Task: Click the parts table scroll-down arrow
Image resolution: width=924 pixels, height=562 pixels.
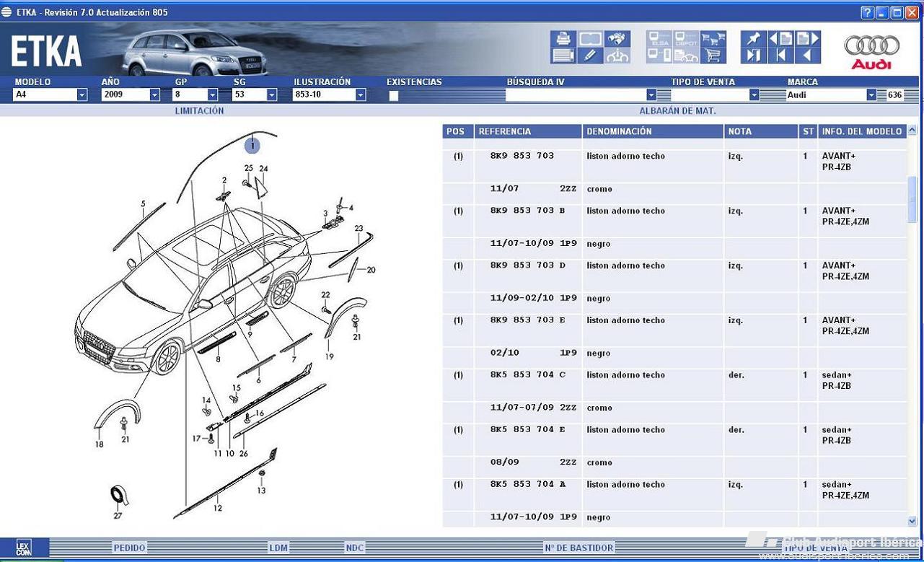Action: (x=912, y=521)
